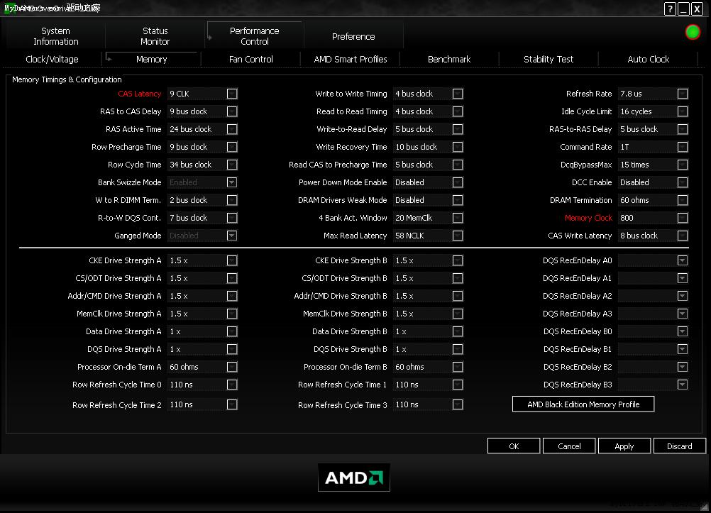Viewport: 711px width, 513px height.
Task: Open Row Refresh Cycle Time 2 dropdown
Action: coord(232,404)
